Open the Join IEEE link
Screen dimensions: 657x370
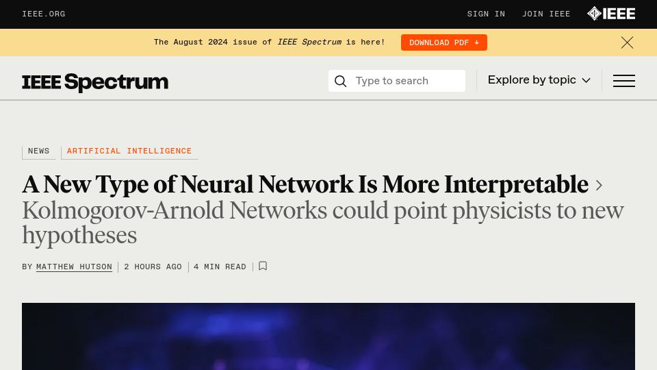tap(546, 14)
